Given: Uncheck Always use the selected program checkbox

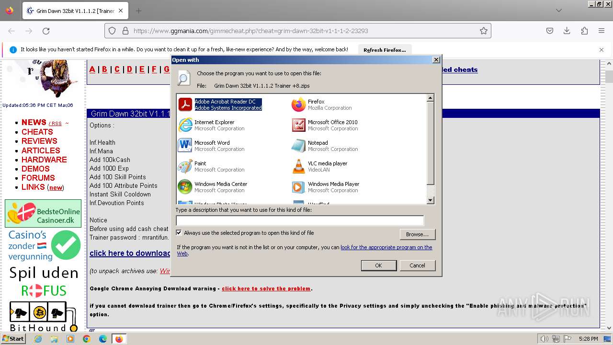Looking at the screenshot, I should 179,233.
